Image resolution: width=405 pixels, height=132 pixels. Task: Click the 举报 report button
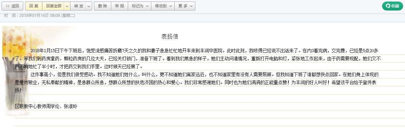click(119, 6)
